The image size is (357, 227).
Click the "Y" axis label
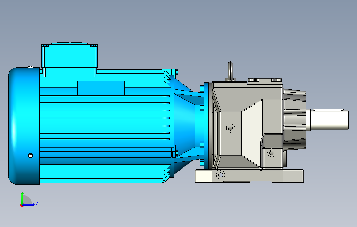point(22,188)
